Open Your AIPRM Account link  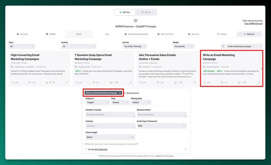pyautogui.click(x=253, y=24)
